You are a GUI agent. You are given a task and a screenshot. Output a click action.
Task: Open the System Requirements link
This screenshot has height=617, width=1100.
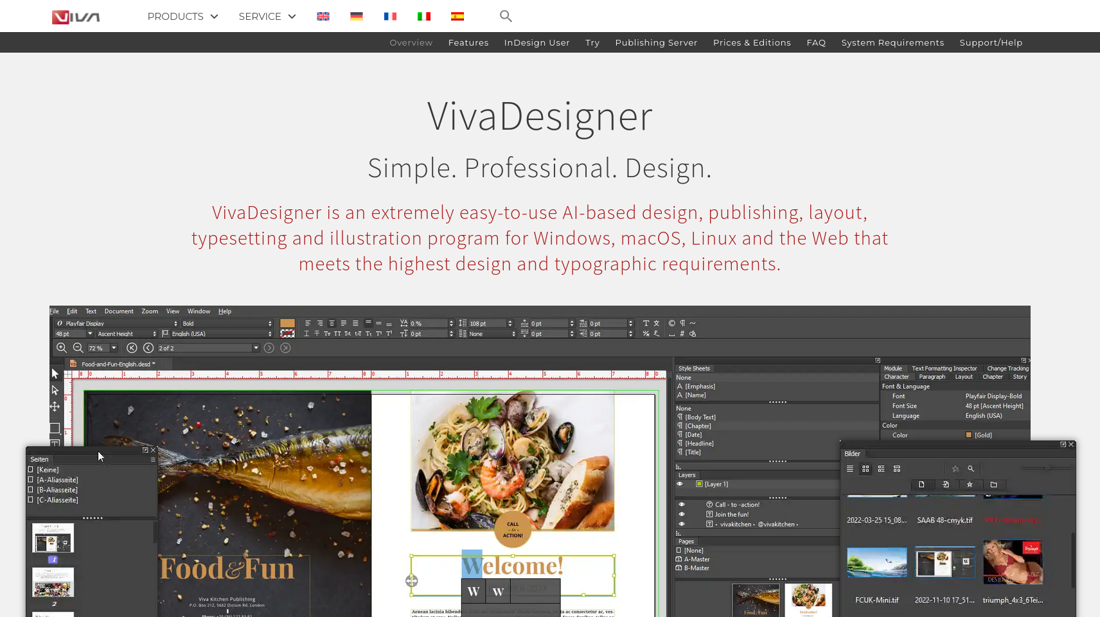point(892,42)
